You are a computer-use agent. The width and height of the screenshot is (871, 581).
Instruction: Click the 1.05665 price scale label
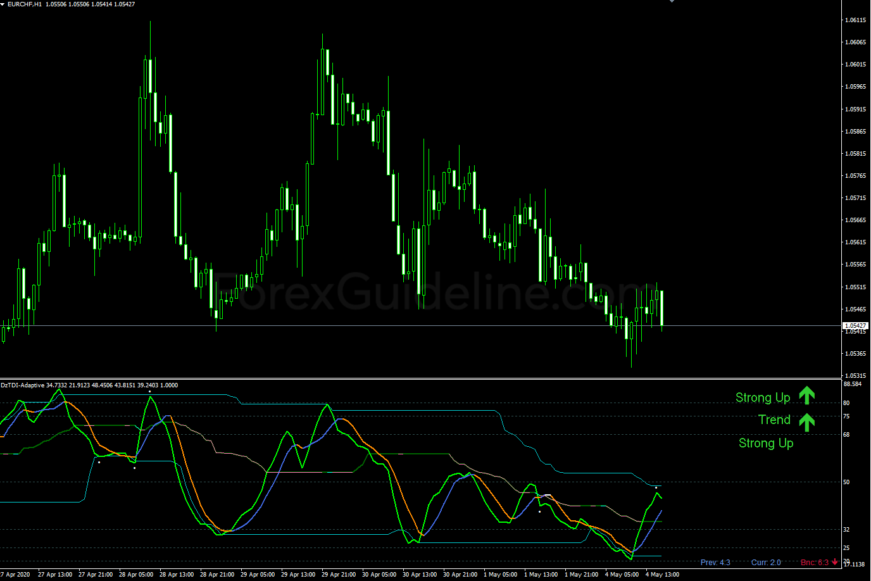856,220
